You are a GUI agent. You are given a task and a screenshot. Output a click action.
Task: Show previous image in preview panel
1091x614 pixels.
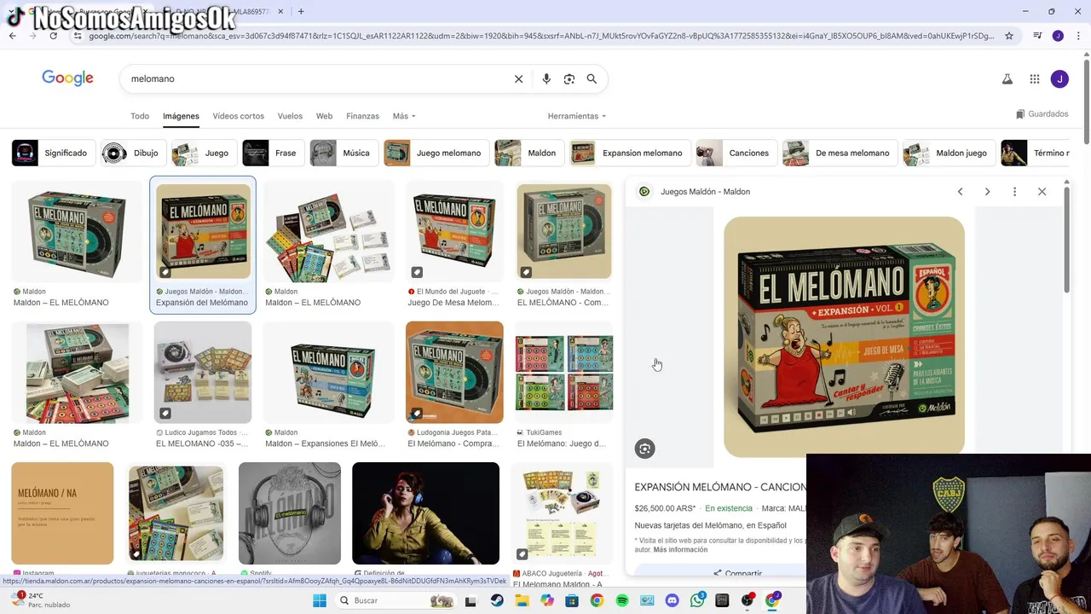click(960, 192)
